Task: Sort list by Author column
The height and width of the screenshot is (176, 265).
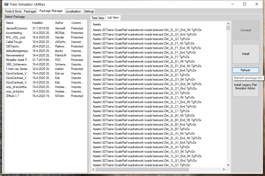Action: [x=61, y=23]
